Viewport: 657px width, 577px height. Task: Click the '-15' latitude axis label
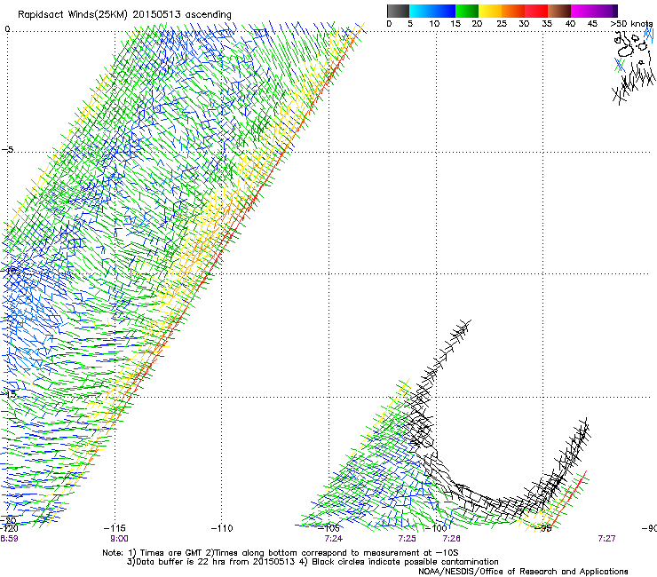[x=10, y=394]
